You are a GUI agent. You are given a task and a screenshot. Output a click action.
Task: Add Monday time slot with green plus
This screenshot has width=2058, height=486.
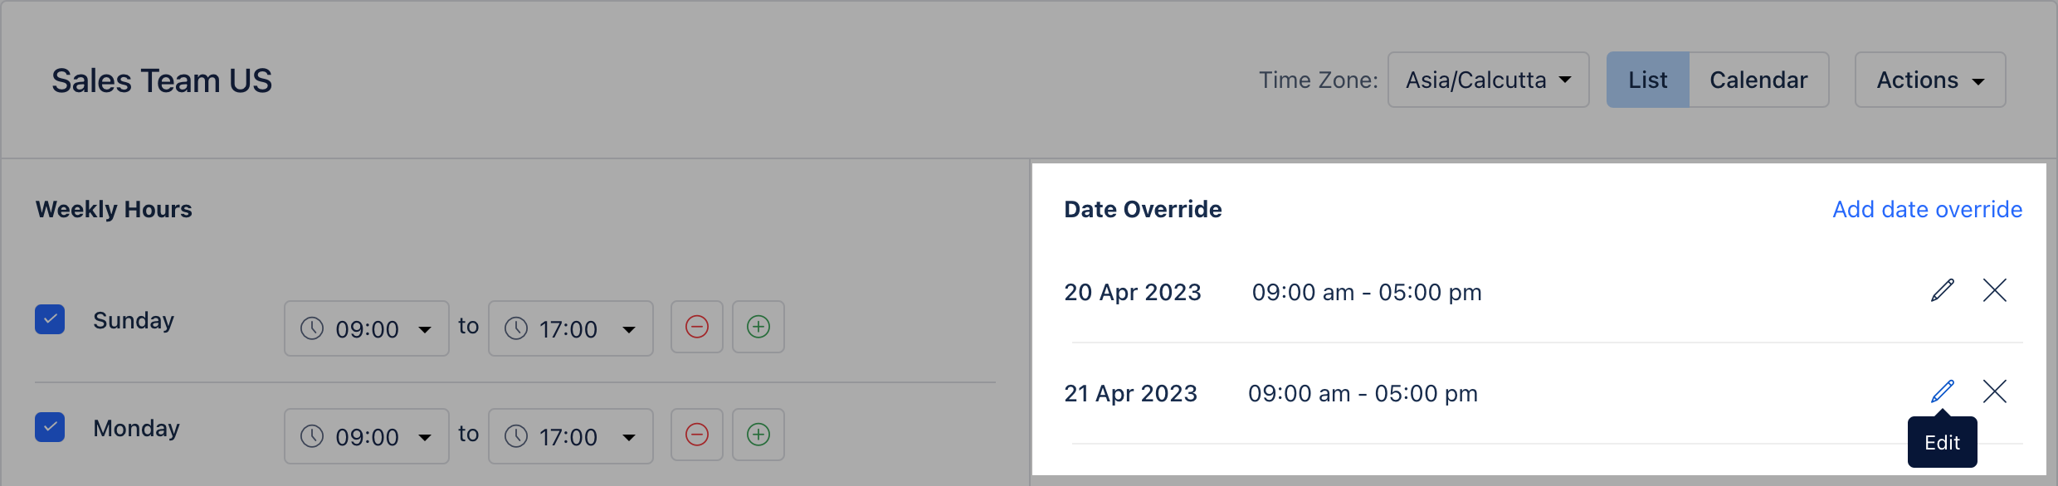click(758, 435)
